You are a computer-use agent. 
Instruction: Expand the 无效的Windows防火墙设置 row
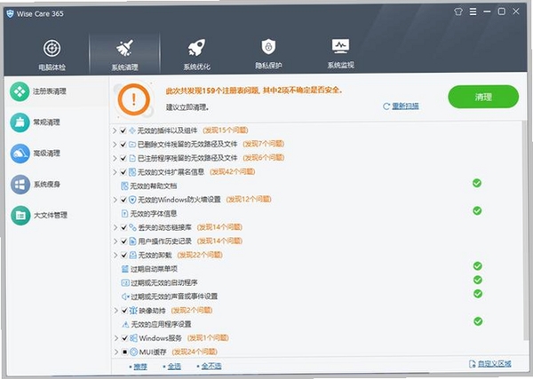[x=115, y=200]
